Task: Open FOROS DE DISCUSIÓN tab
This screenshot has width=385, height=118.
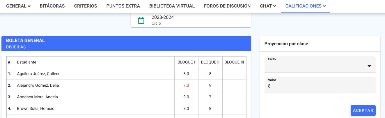Action: (x=227, y=6)
